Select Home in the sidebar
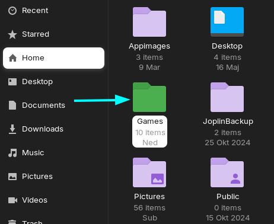 click(53, 58)
